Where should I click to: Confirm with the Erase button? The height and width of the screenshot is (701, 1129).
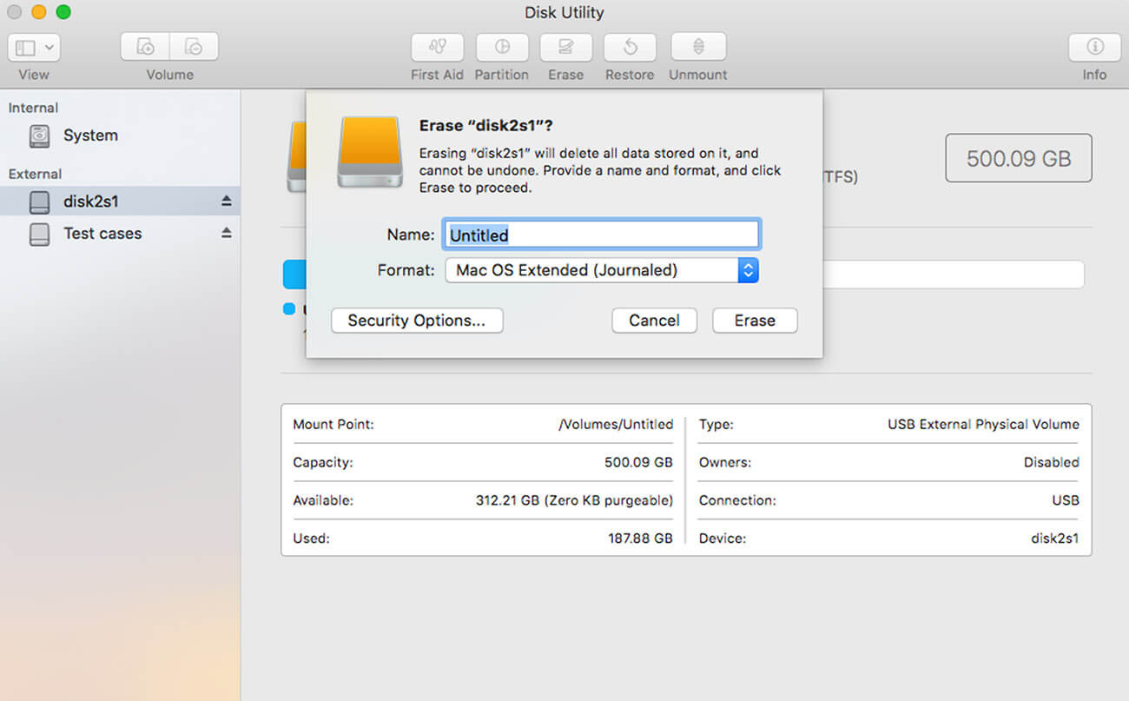coord(755,321)
